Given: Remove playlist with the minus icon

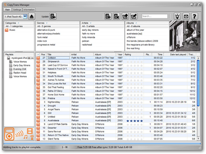Looking at the screenshot, I should pyautogui.click(x=32, y=58).
